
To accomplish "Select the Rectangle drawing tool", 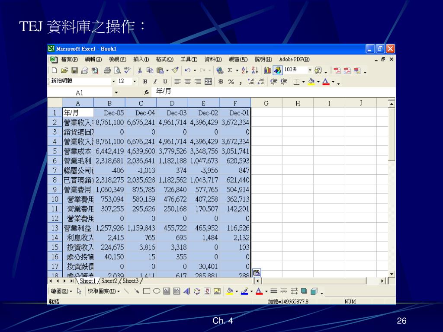I will 146,291.
